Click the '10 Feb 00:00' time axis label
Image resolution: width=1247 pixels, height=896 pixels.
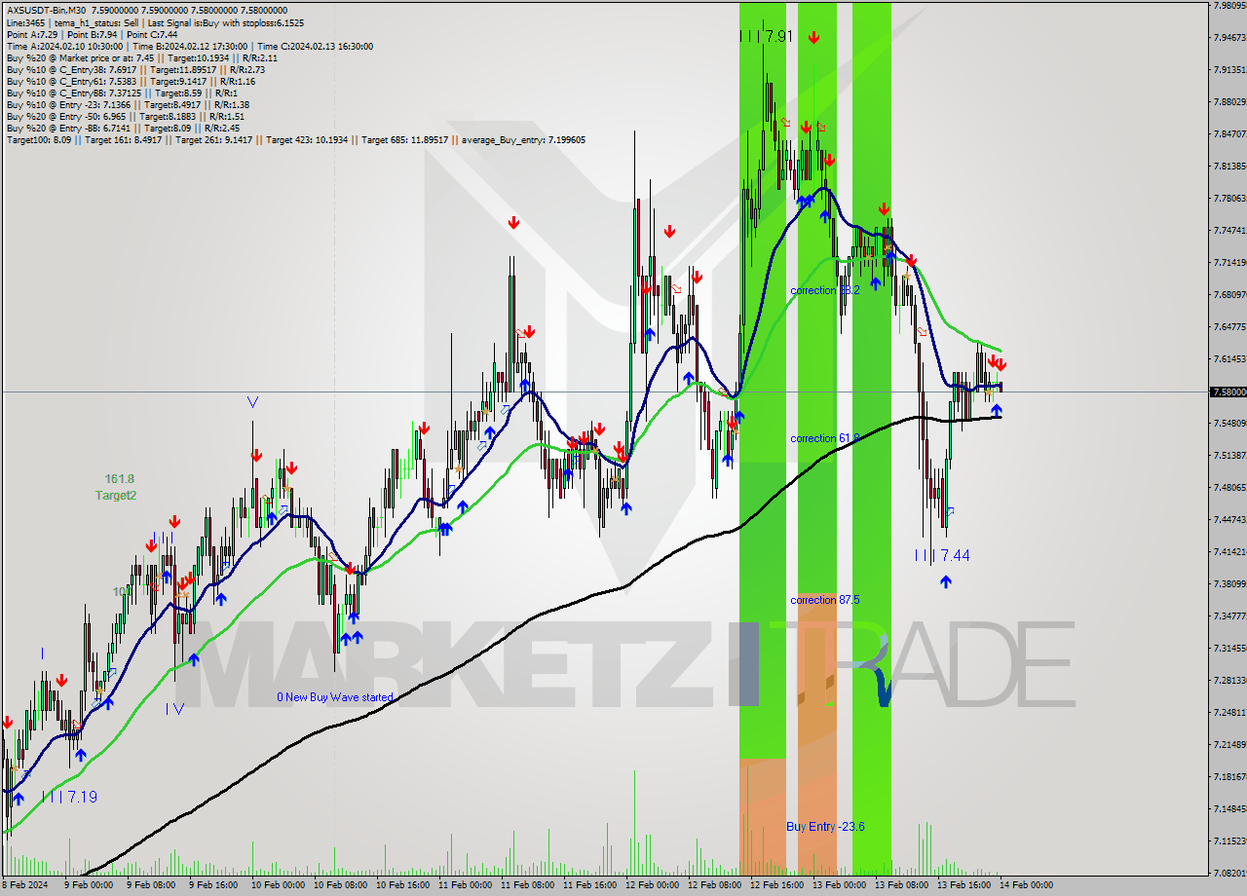[x=278, y=885]
